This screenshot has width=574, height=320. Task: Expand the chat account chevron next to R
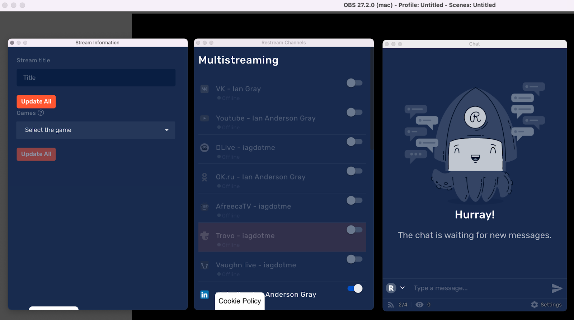pos(403,288)
